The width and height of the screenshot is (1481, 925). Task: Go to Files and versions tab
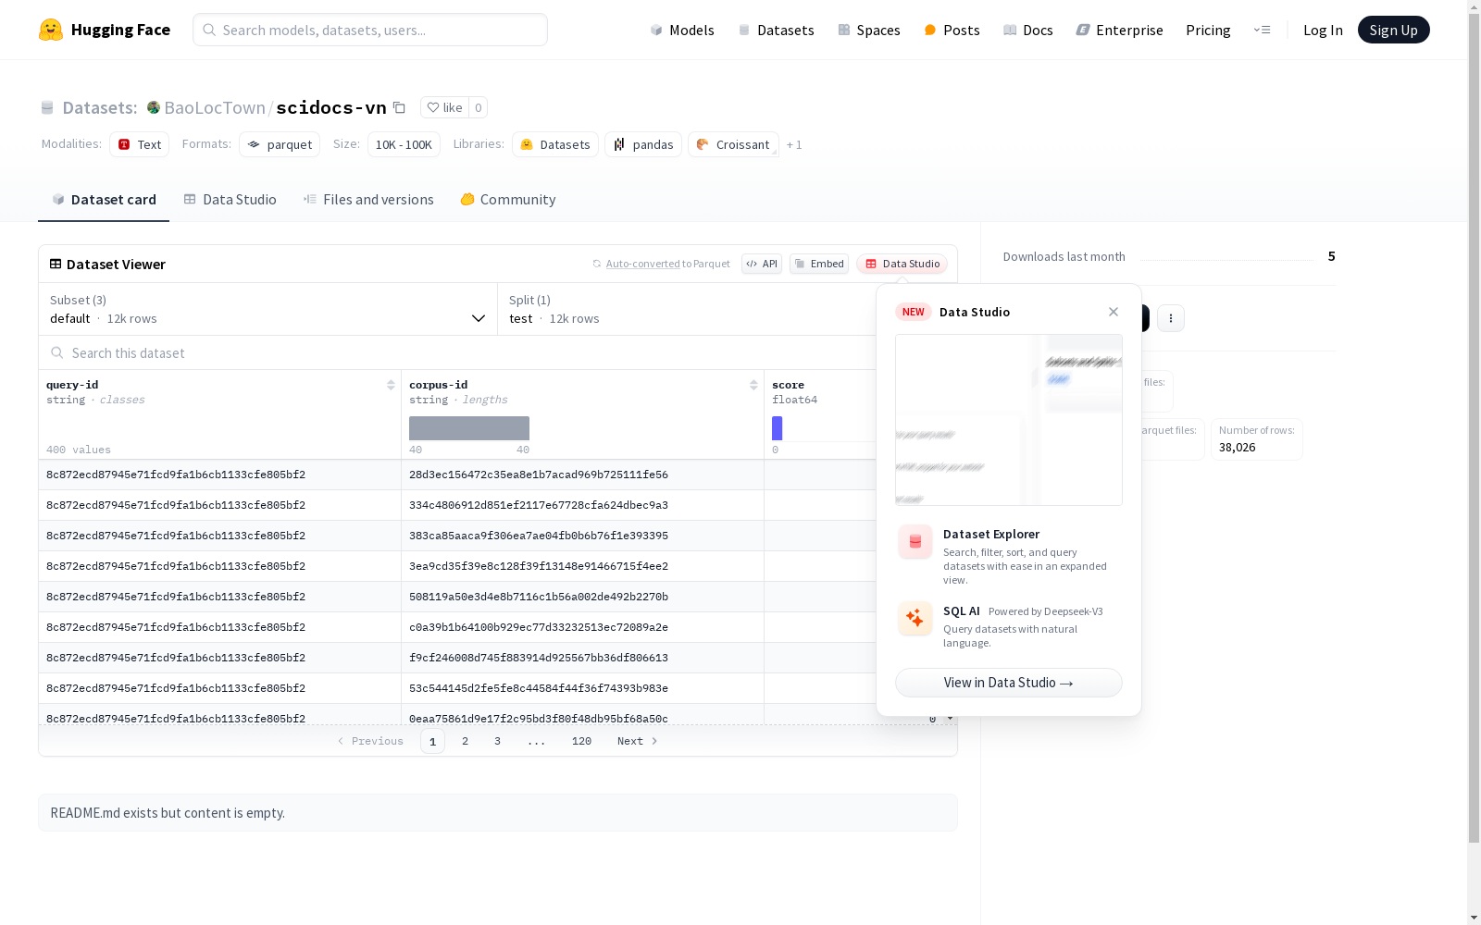368,200
